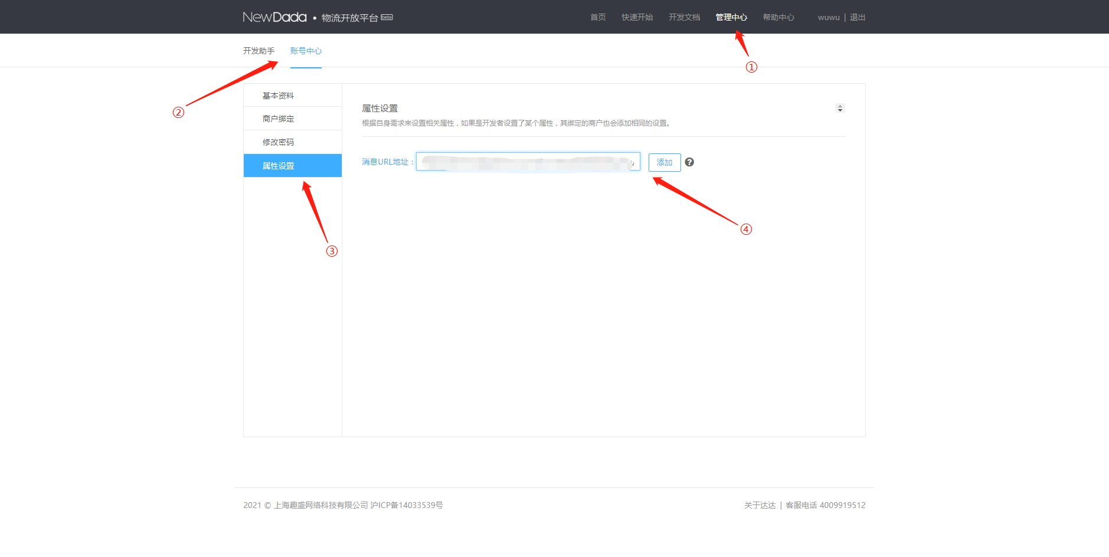Open the 关于达达 footer link
This screenshot has height=557, width=1109.
coord(760,505)
